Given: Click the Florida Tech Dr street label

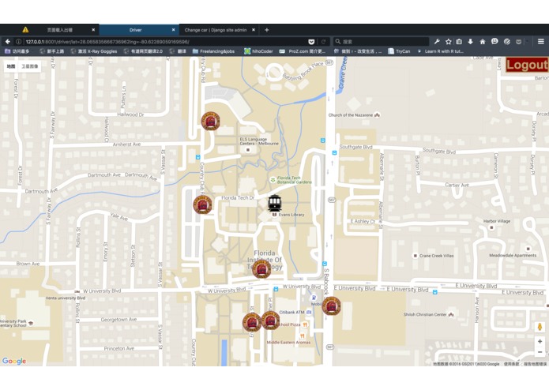Looking at the screenshot, I should pos(238,197).
